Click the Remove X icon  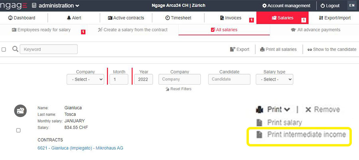coord(308,109)
